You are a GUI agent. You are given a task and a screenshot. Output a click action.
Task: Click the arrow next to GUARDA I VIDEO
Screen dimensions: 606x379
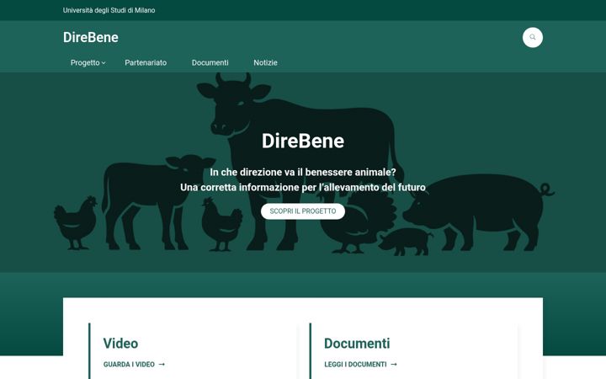(x=162, y=365)
